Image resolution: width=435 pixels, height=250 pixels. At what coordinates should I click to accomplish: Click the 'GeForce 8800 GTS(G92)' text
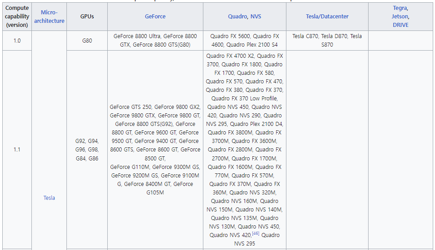coord(143,124)
